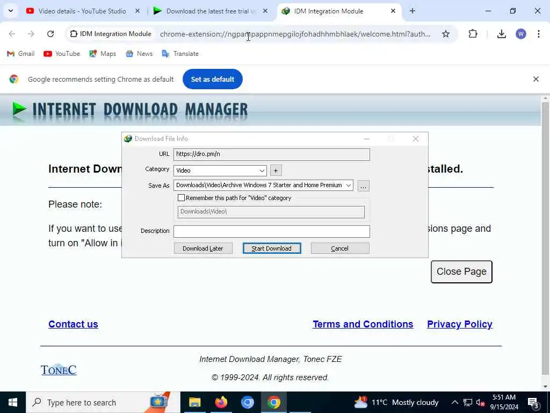The image size is (550, 413).
Task: Open the Chrome extensions puzzle icon
Action: (473, 34)
